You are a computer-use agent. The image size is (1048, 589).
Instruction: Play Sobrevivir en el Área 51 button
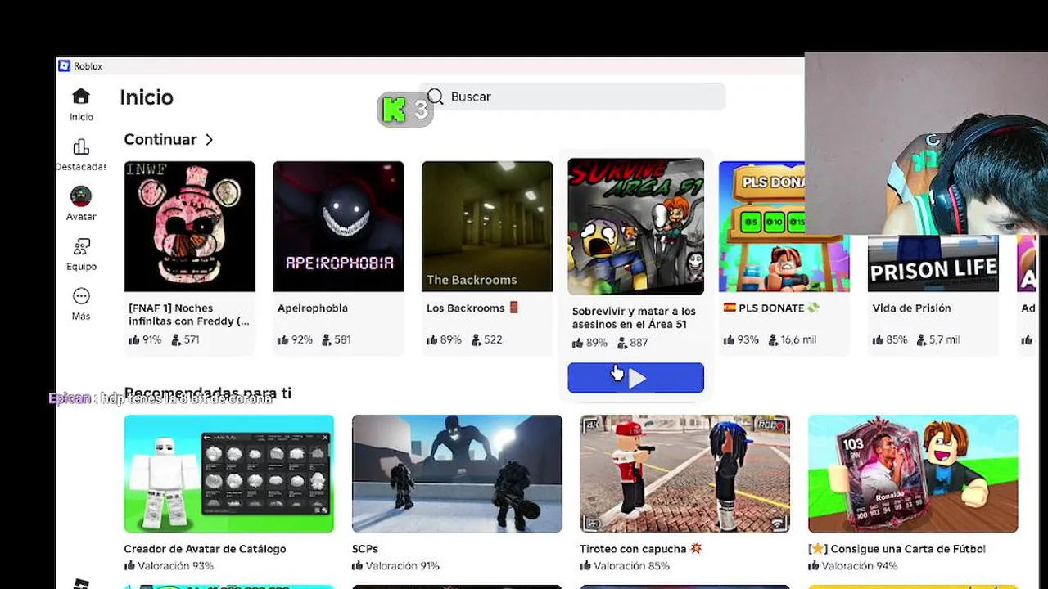(x=635, y=378)
